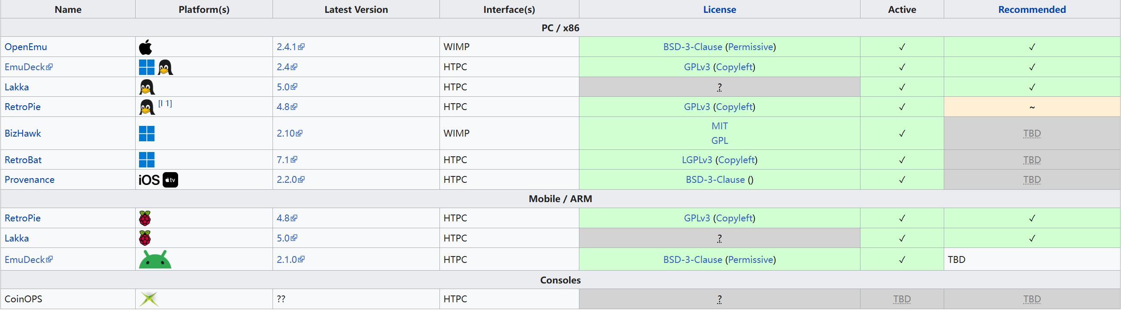Click the '~' Recommended cell for RetroPie
The image size is (1121, 310).
pyautogui.click(x=1032, y=107)
